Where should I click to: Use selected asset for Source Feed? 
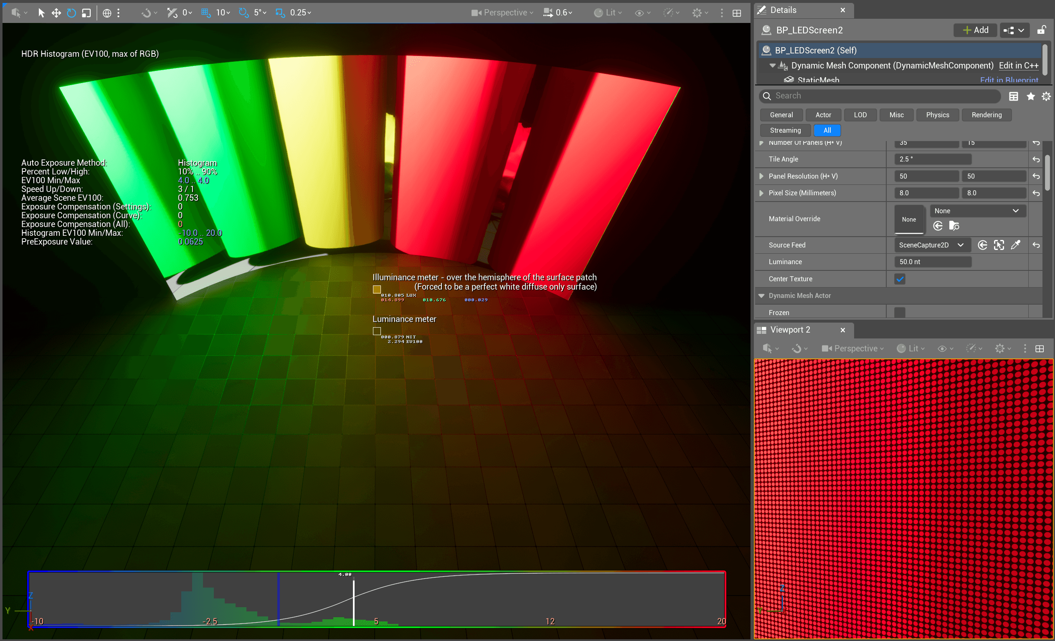[983, 245]
